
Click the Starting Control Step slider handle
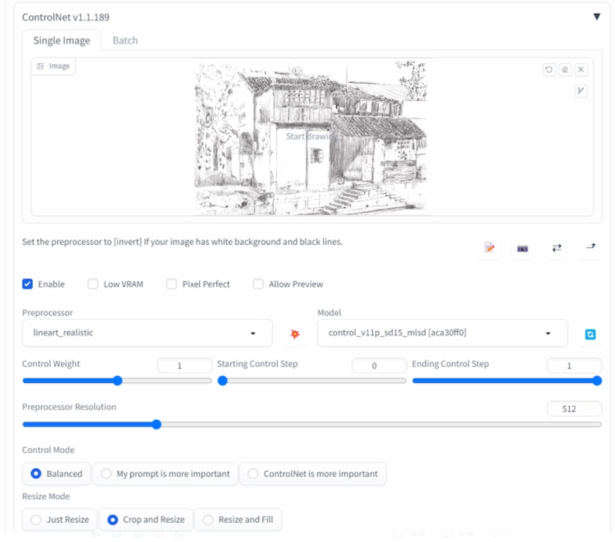click(x=222, y=380)
